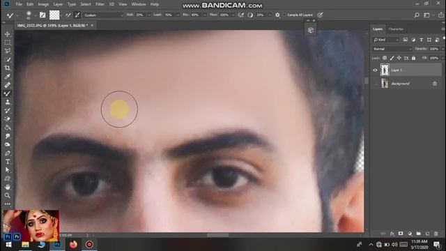Toggle lock transparent pixels
Viewport: 446px width, 251px height.
tap(385, 58)
